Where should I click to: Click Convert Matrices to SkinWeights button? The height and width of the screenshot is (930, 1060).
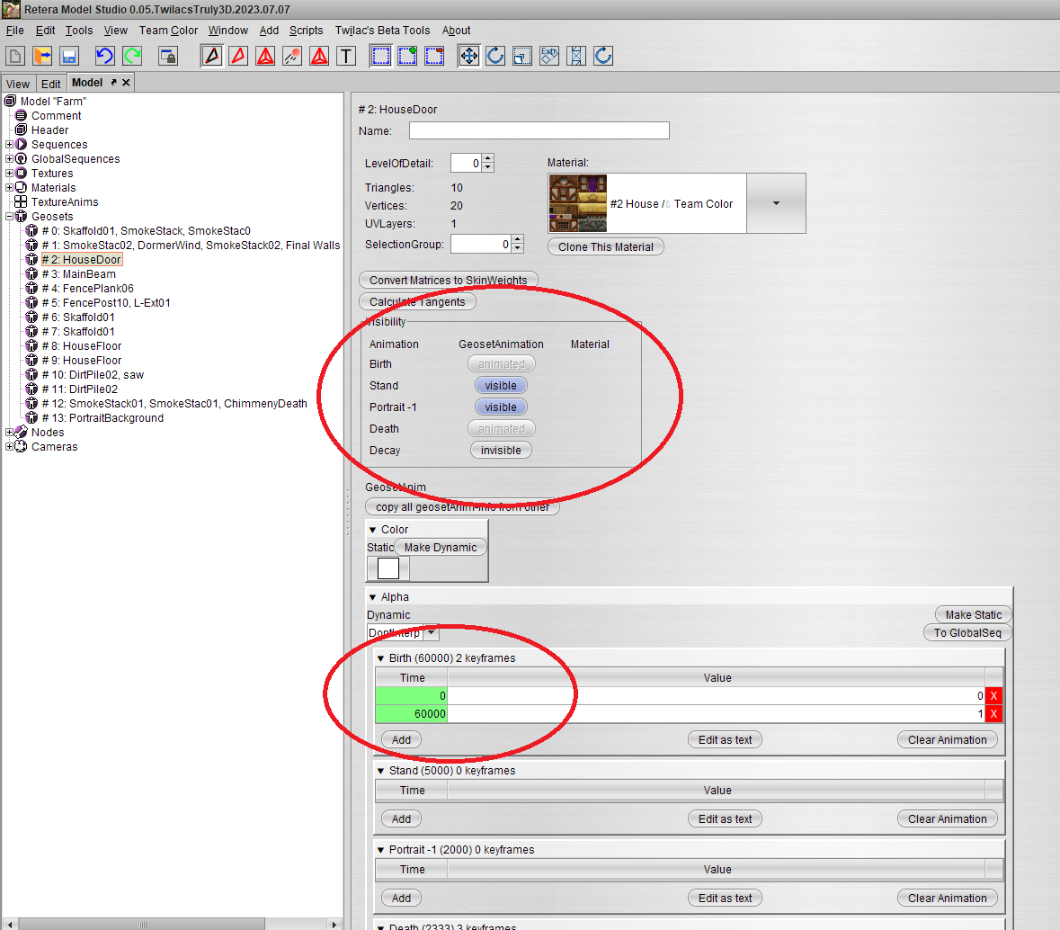pyautogui.click(x=449, y=280)
